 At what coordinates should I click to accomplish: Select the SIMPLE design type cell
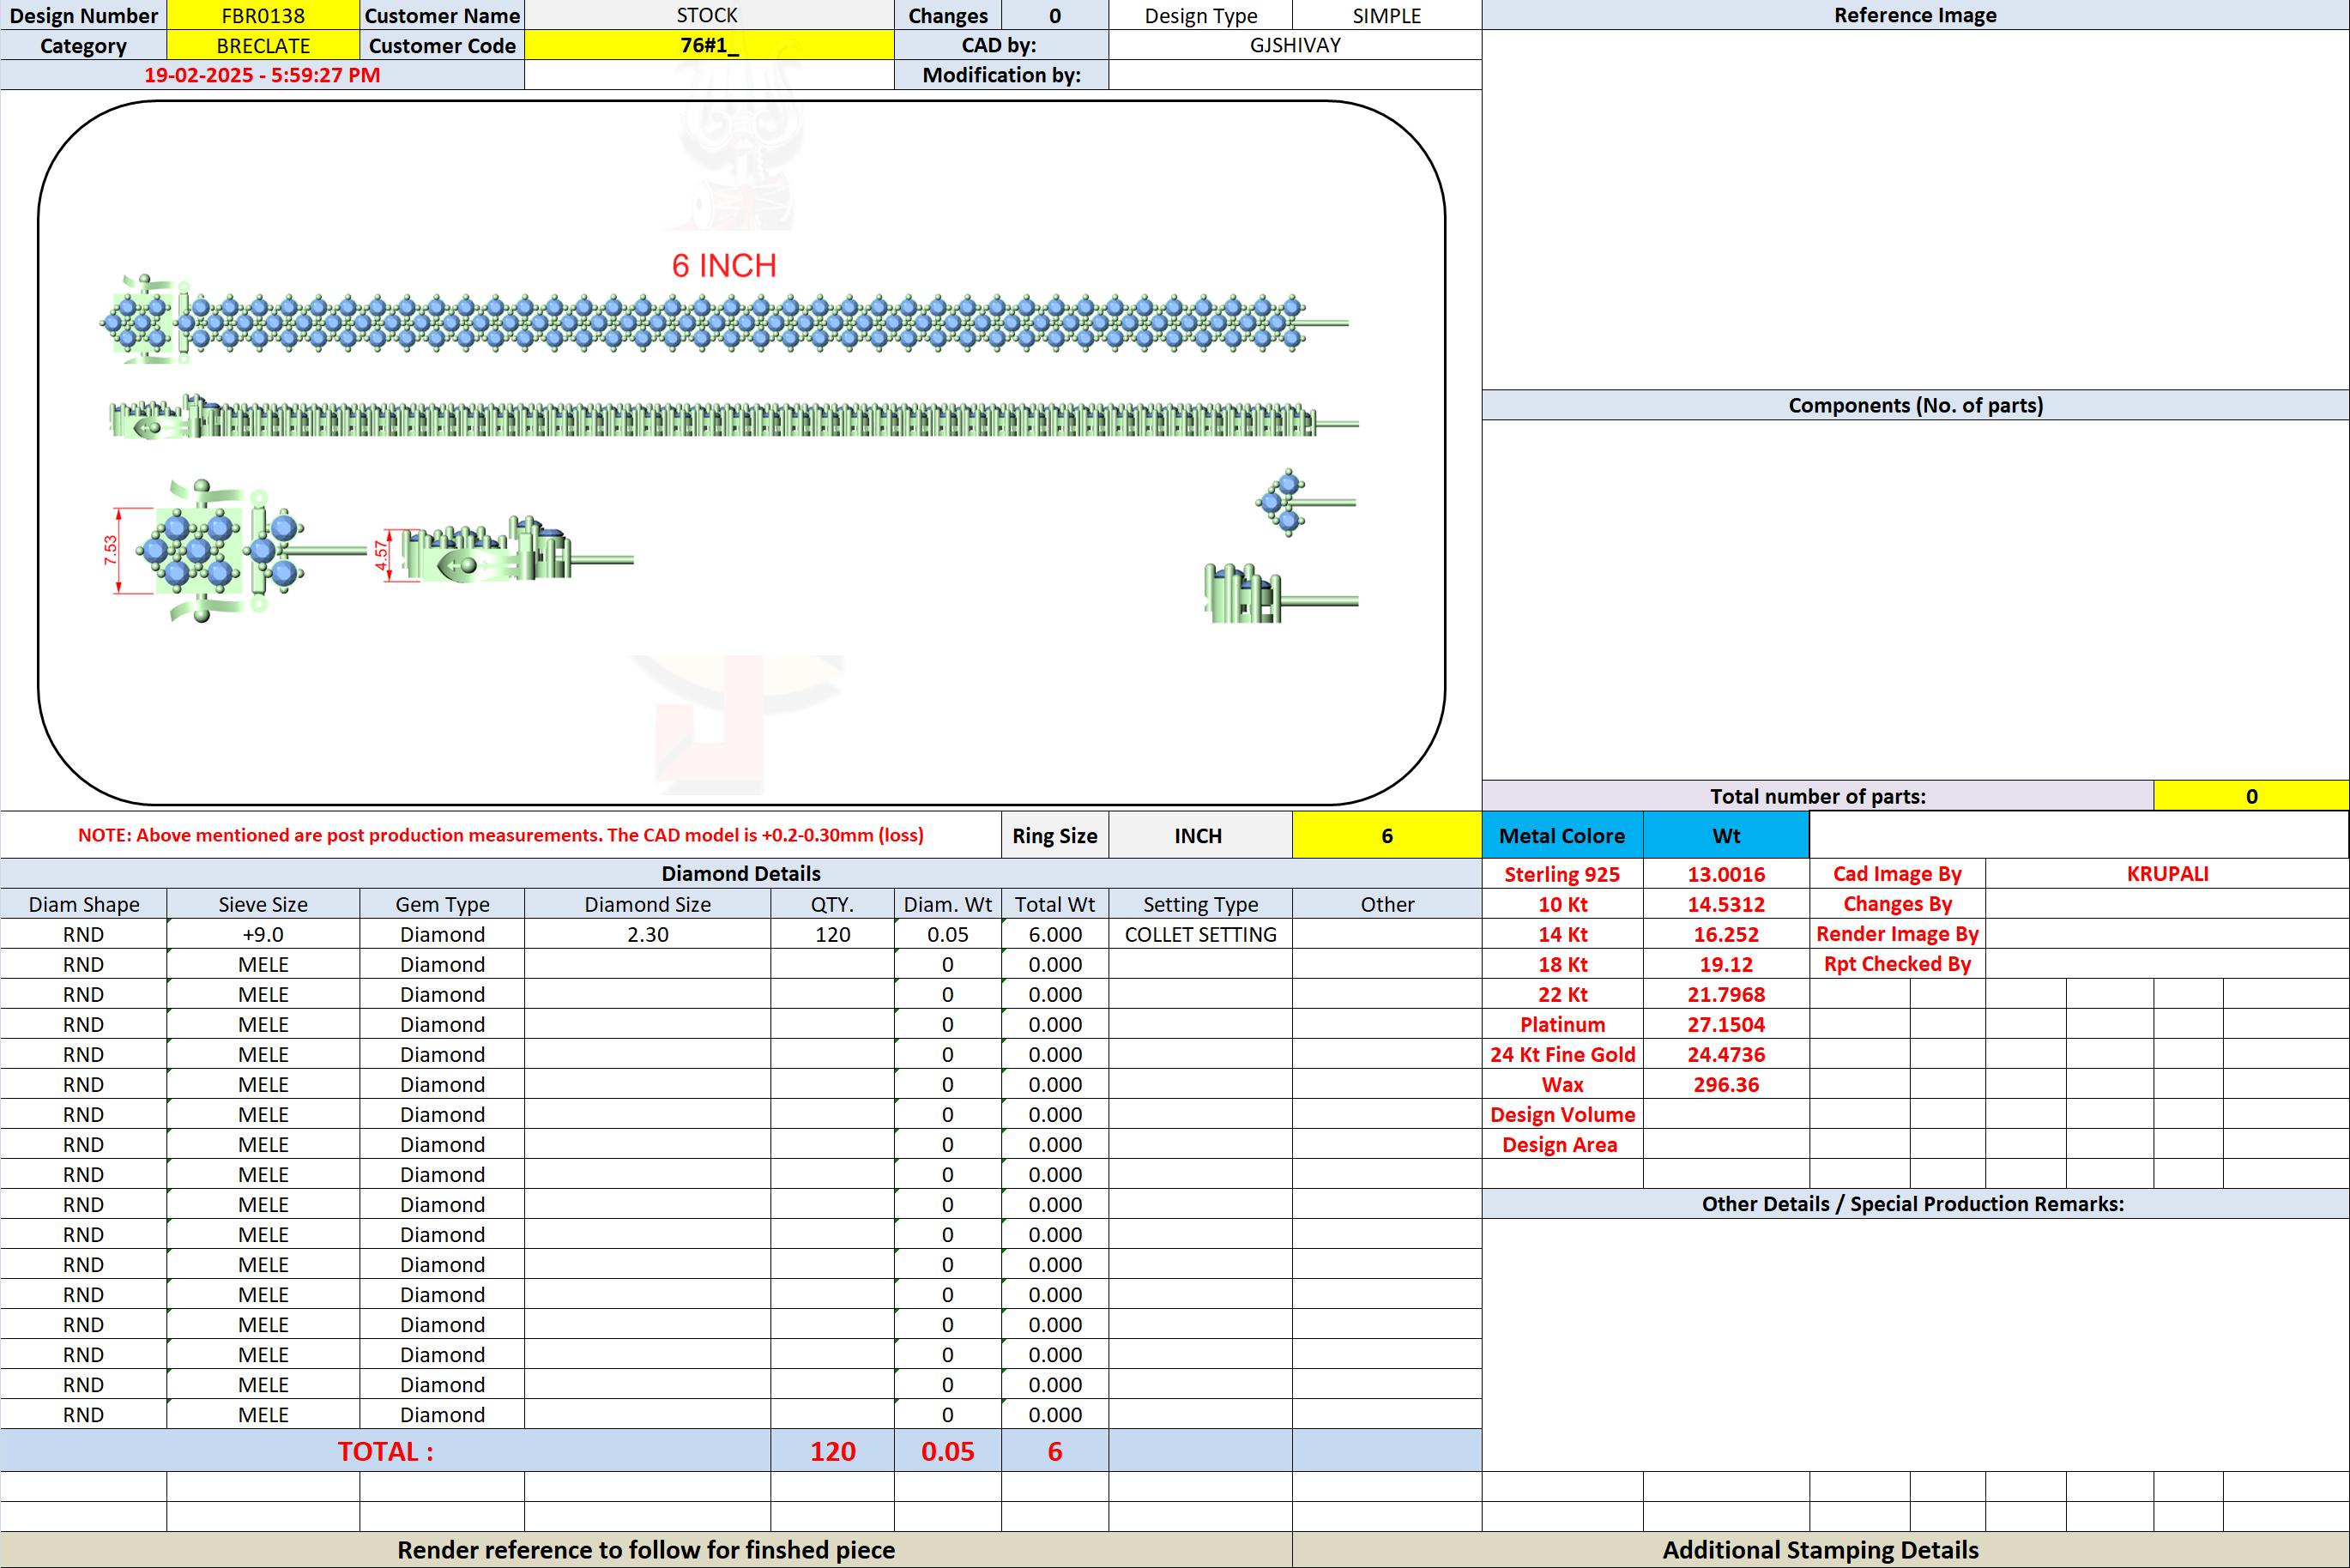[1386, 15]
